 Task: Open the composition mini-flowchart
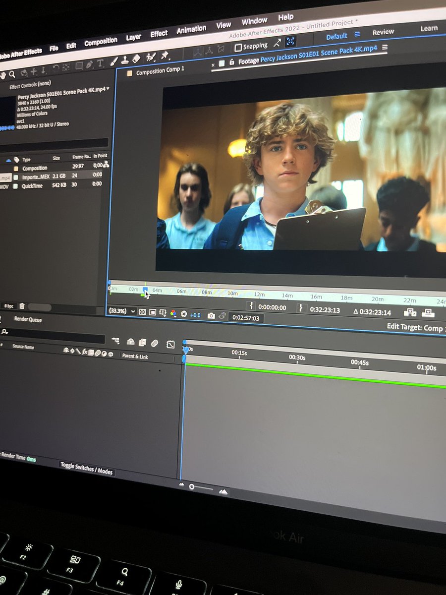tap(115, 341)
